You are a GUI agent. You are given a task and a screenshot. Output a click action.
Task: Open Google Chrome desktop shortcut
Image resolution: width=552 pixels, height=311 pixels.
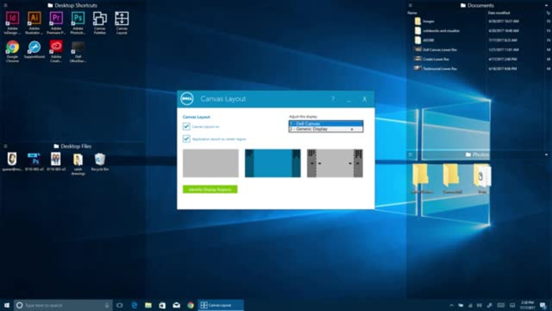pos(13,51)
